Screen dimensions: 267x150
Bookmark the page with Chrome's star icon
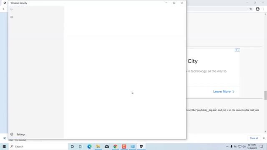click(x=251, y=9)
